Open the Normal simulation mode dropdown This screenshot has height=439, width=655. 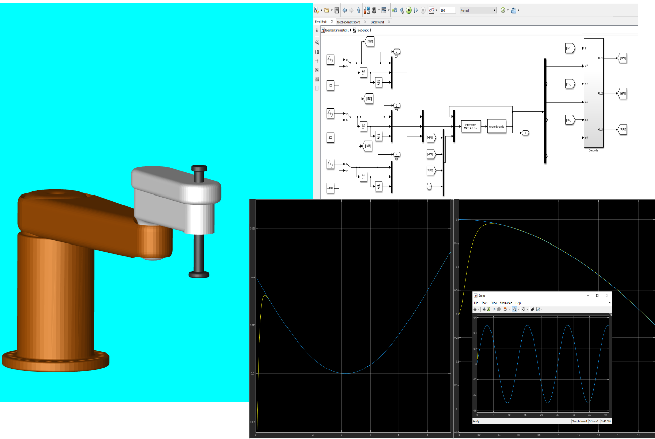tap(495, 10)
